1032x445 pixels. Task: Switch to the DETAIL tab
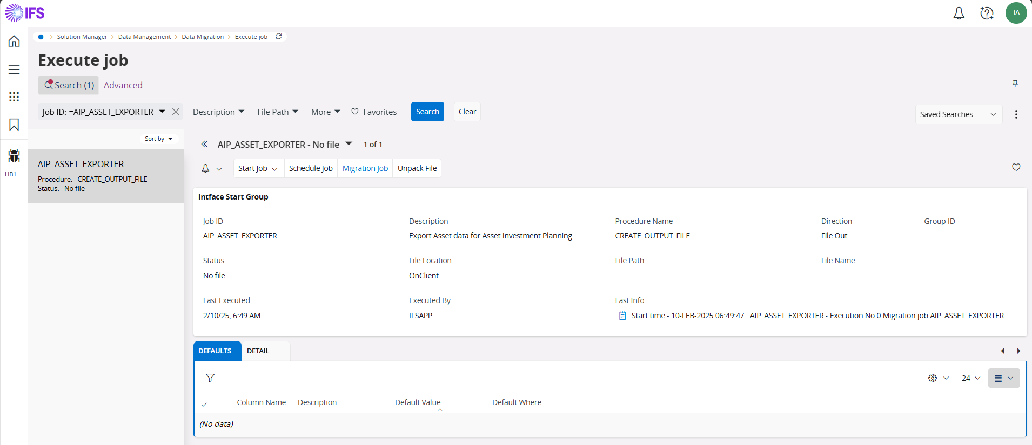pyautogui.click(x=258, y=351)
